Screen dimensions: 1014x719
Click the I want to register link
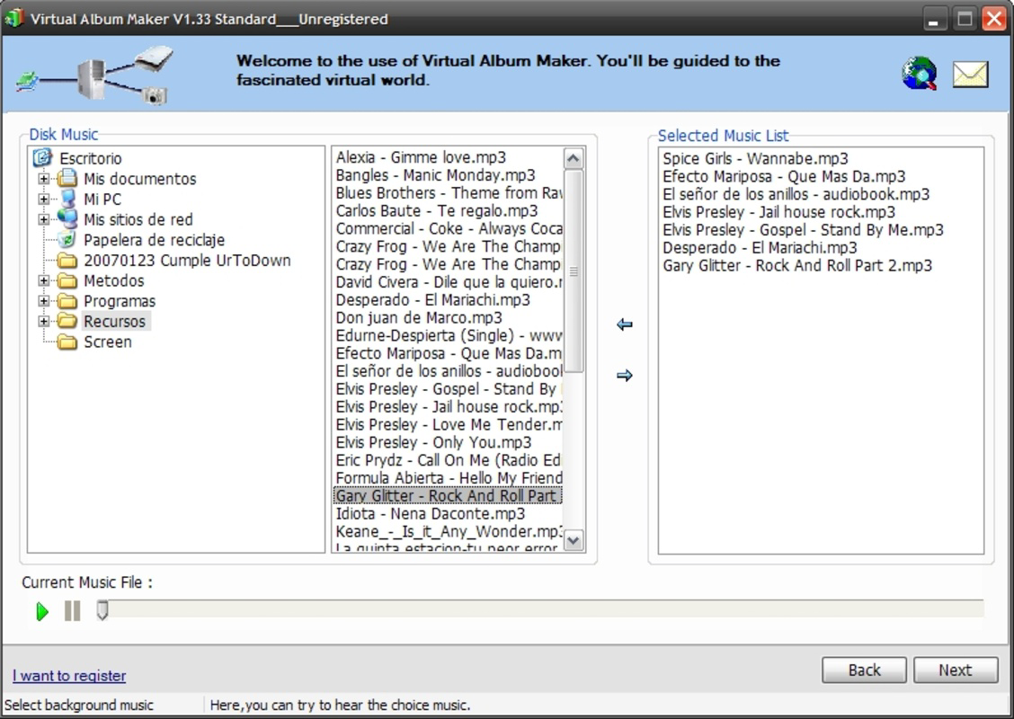tap(68, 676)
